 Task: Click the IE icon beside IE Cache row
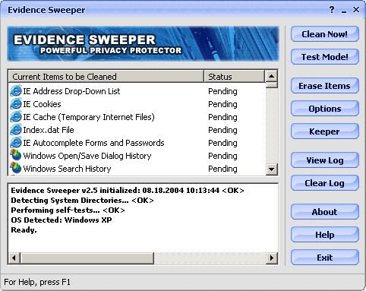point(16,117)
